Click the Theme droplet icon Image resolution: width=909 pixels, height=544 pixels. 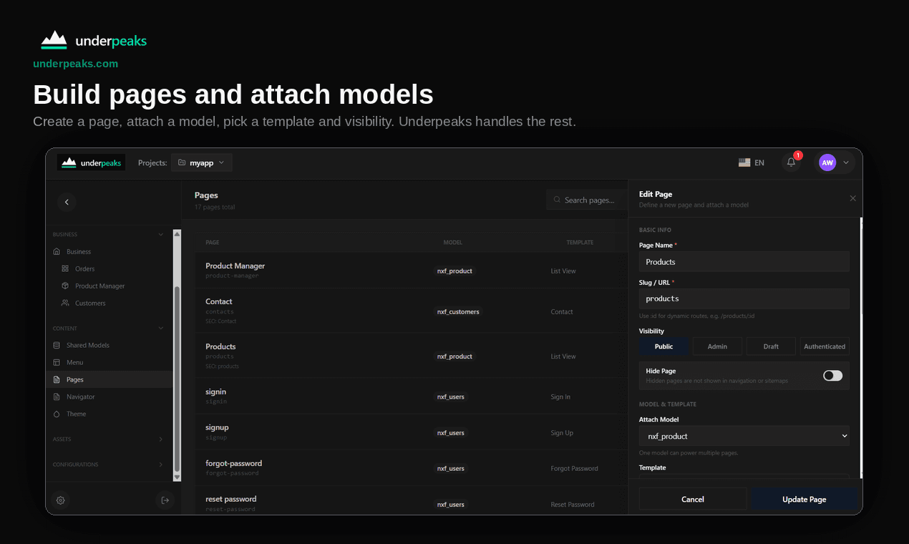(57, 414)
